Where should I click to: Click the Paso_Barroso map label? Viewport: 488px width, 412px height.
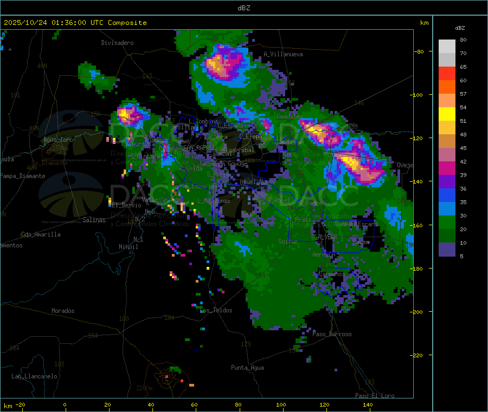pyautogui.click(x=332, y=334)
